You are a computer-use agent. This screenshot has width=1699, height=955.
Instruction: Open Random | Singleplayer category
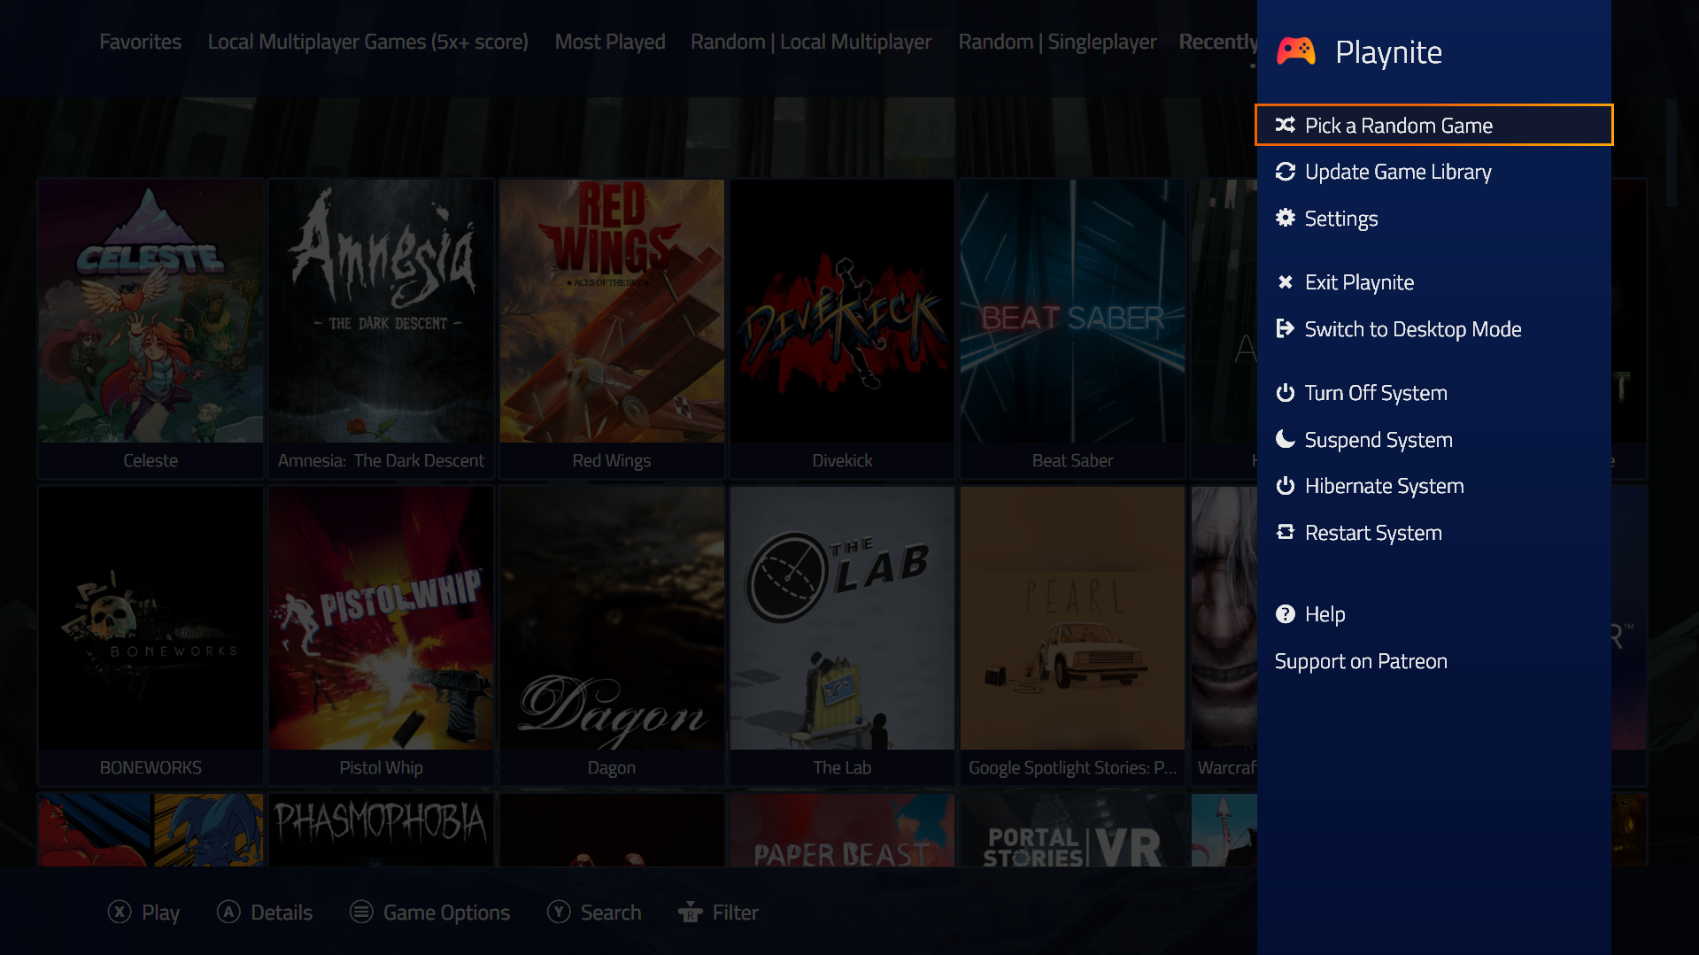tap(1056, 41)
